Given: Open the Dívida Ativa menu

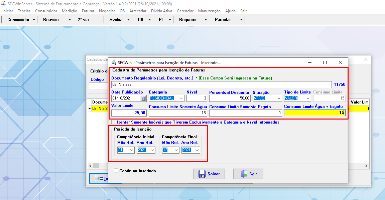Looking at the screenshot, I should tap(161, 11).
